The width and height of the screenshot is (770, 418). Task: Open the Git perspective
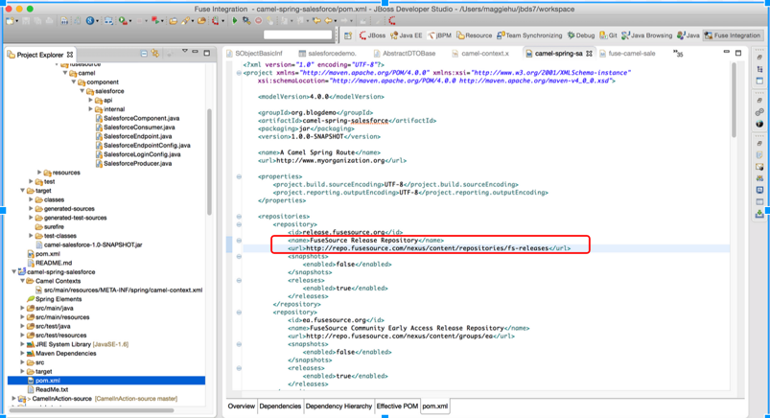pos(609,35)
